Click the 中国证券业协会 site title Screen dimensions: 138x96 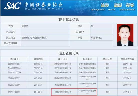point(44,5)
